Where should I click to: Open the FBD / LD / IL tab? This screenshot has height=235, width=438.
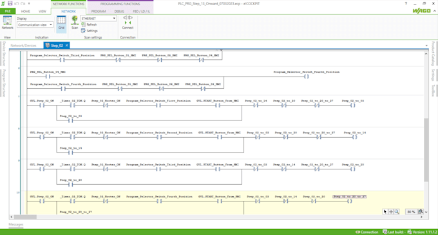(x=141, y=12)
